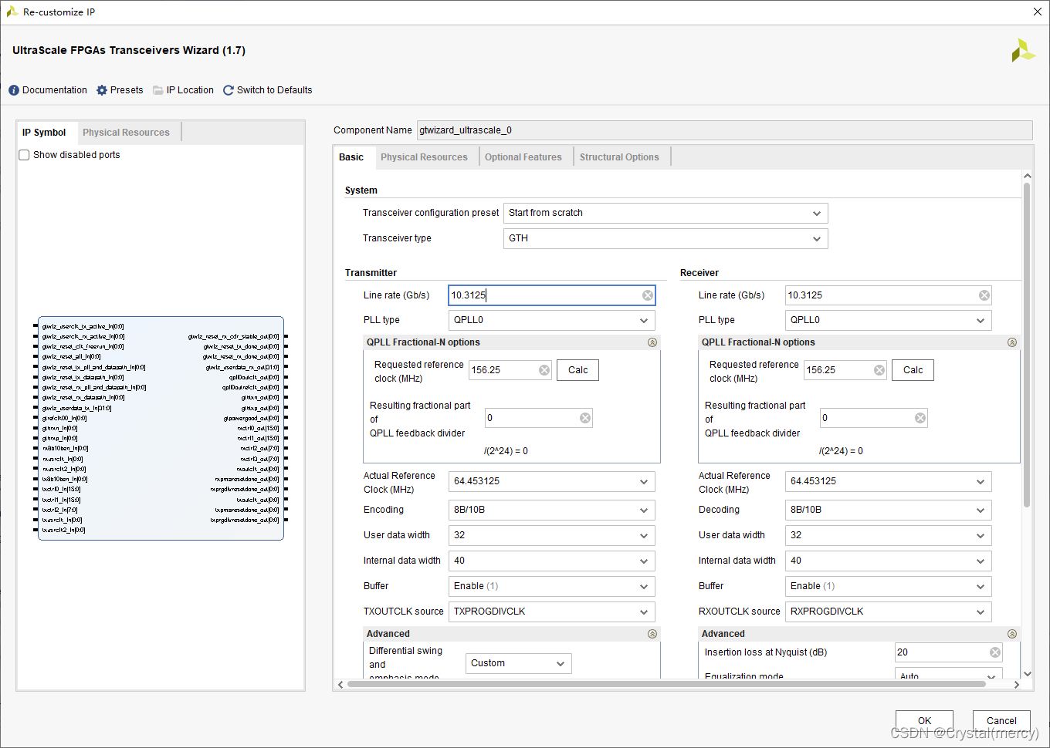Click scroll up arrow in settings panel
The image size is (1050, 748).
(1027, 177)
